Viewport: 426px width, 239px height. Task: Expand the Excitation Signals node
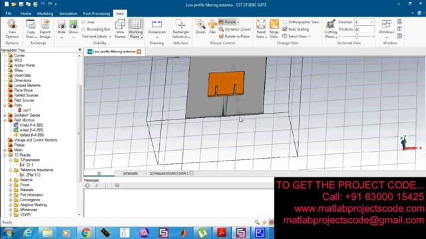point(5,115)
